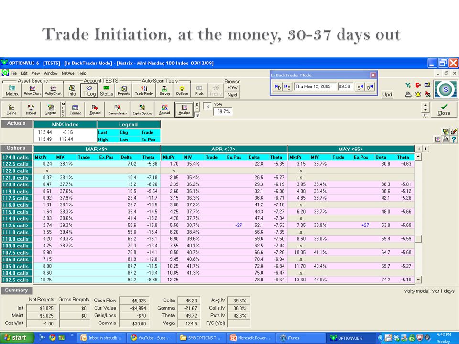Open the NetVue menu
Image resolution: width=459 pixels, height=344 pixels.
68,73
